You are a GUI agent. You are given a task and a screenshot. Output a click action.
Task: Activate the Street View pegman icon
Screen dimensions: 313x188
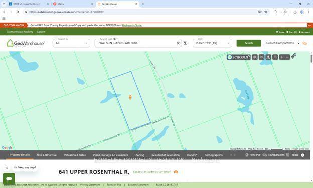pyautogui.click(x=268, y=57)
